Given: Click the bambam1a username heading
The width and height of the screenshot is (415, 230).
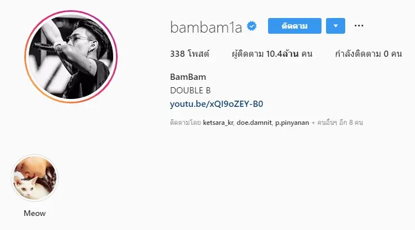Looking at the screenshot, I should pos(206,27).
